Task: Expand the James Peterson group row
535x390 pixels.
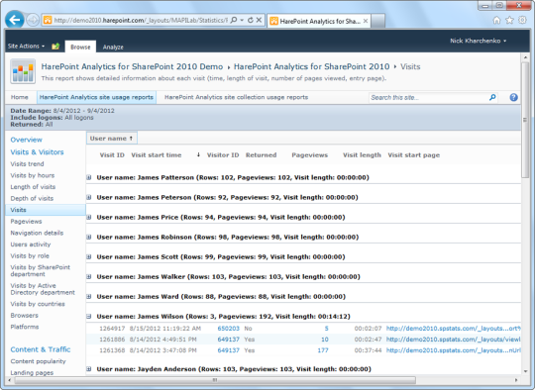Action: pyautogui.click(x=89, y=197)
